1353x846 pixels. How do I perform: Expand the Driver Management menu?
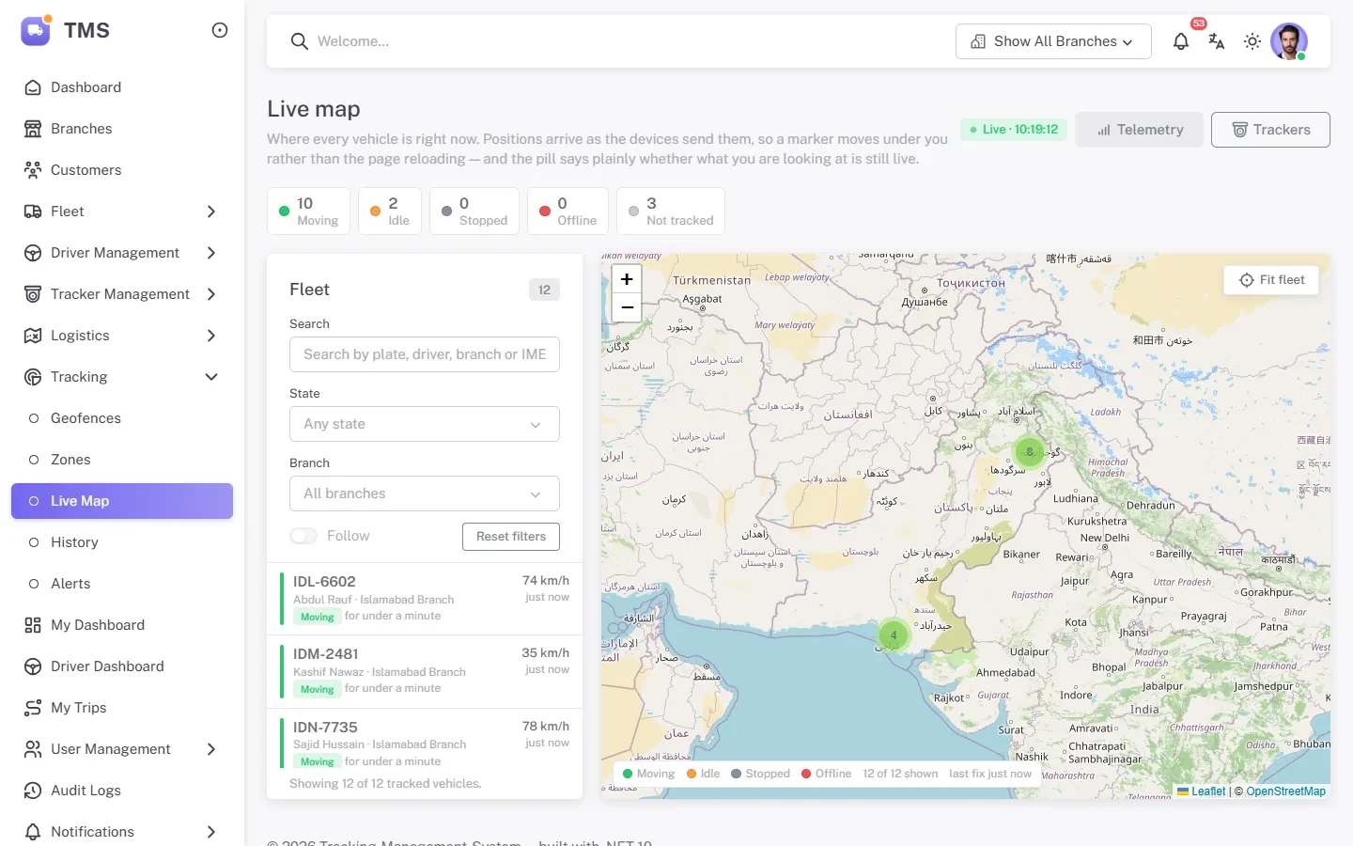coord(122,253)
